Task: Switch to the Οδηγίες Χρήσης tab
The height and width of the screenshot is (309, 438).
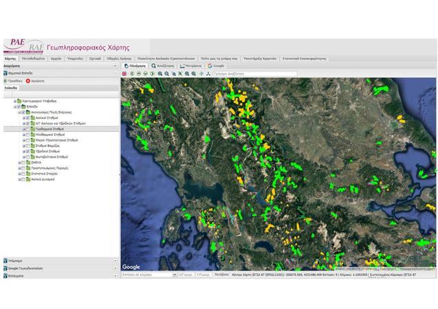Action: pyautogui.click(x=120, y=59)
